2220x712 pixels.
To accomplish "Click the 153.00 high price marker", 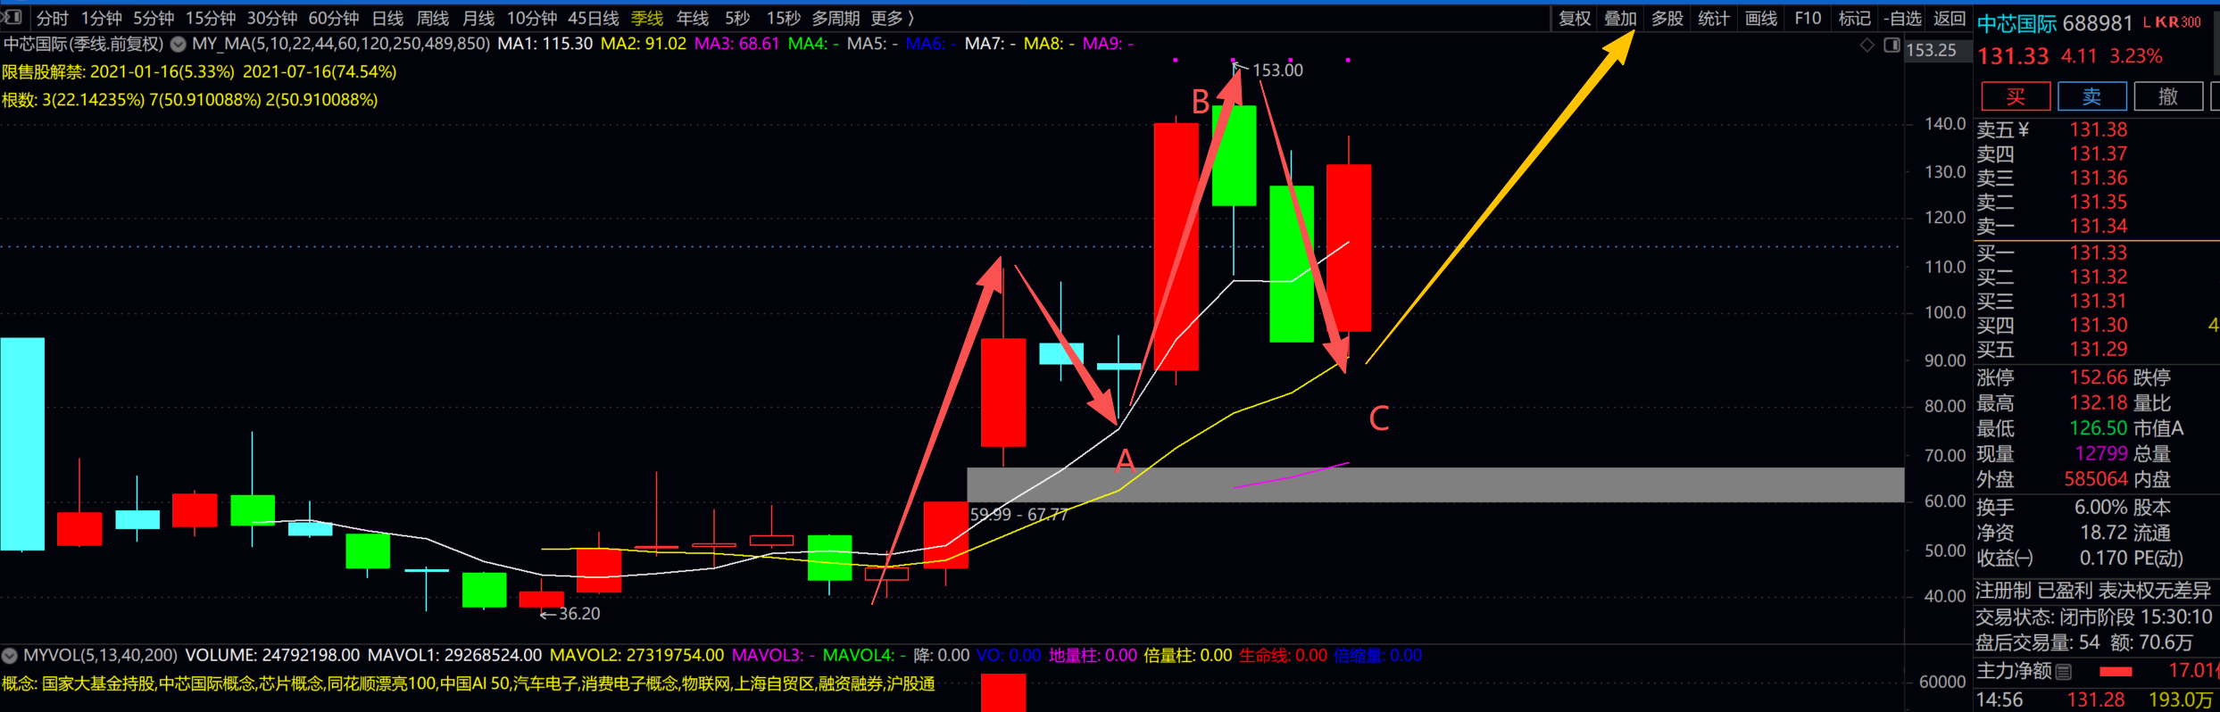I will point(1277,70).
